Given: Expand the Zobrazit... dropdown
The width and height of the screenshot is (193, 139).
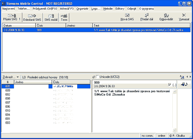Looking at the screenshot, I should 11,77.
